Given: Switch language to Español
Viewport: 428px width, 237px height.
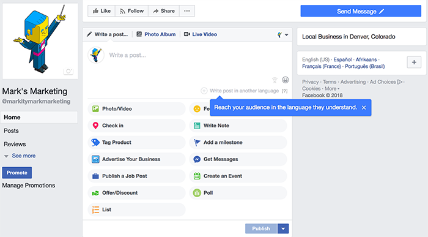Looking at the screenshot, I should (342, 59).
